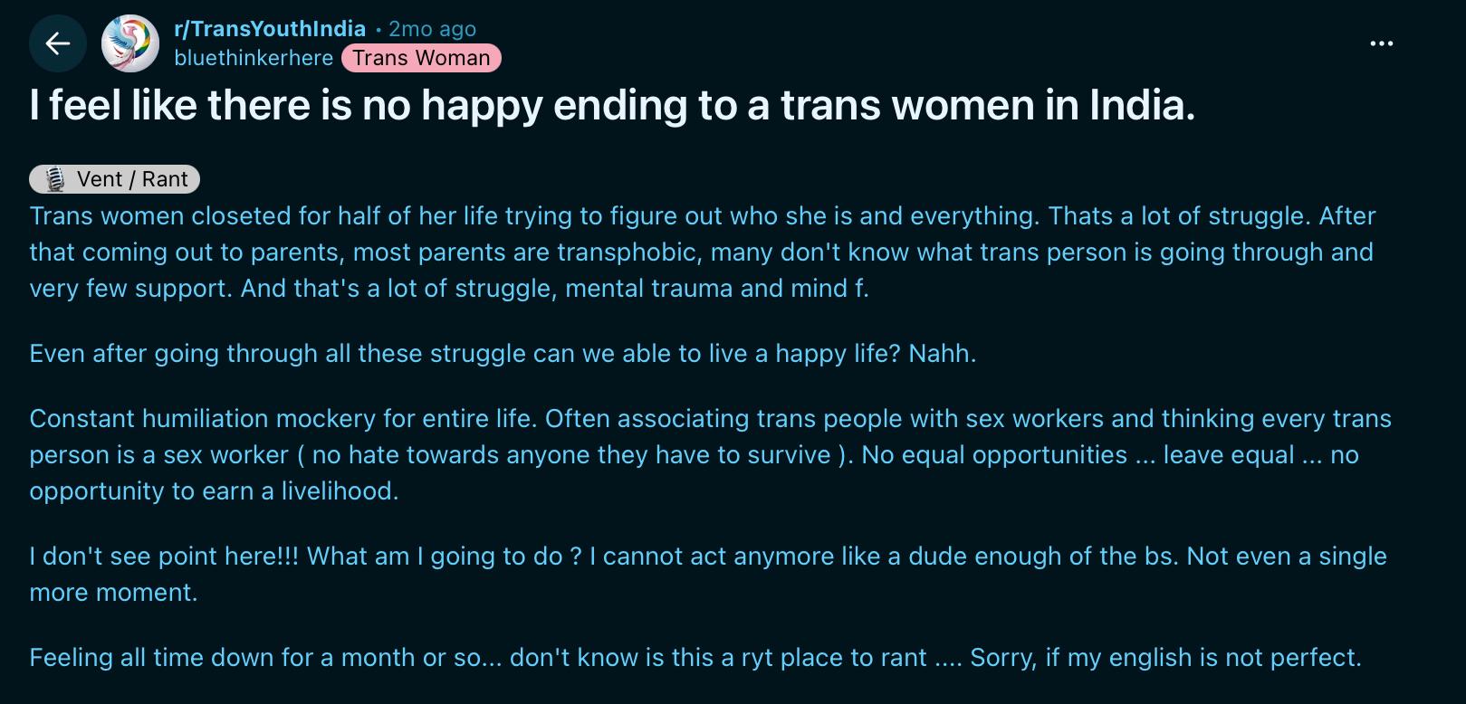Click the 2mo ago timestamp
1466x704 pixels.
(432, 29)
